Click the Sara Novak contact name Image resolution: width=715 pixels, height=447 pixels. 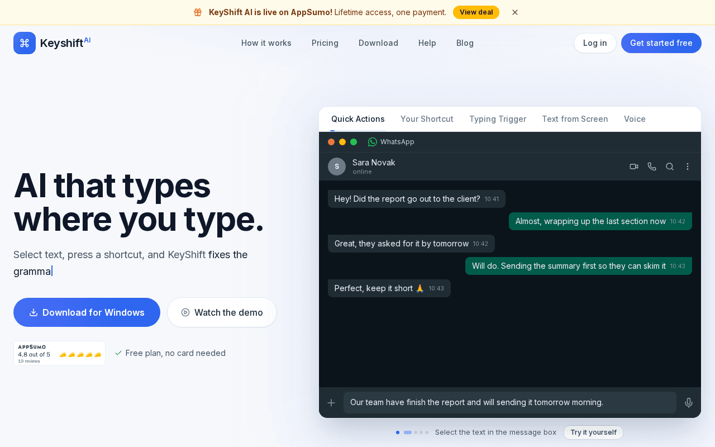[x=374, y=163]
